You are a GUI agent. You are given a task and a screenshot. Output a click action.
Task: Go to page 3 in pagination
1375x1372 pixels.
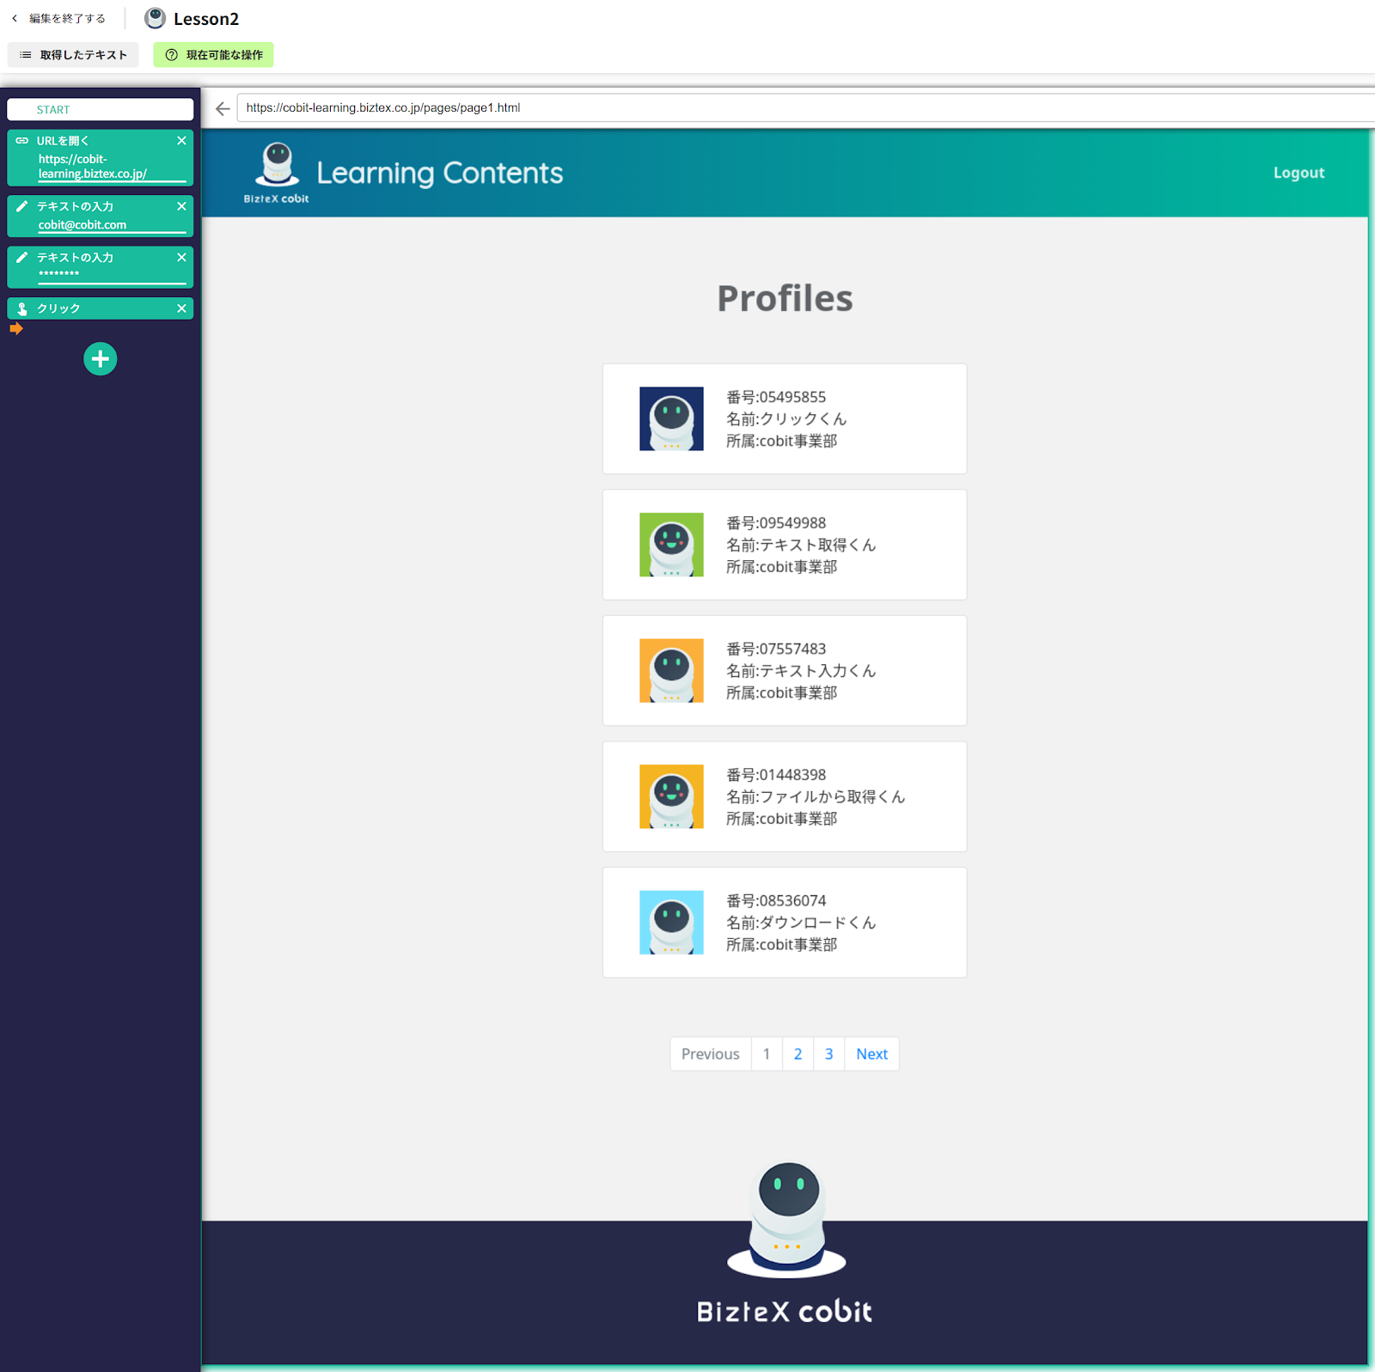coord(828,1054)
